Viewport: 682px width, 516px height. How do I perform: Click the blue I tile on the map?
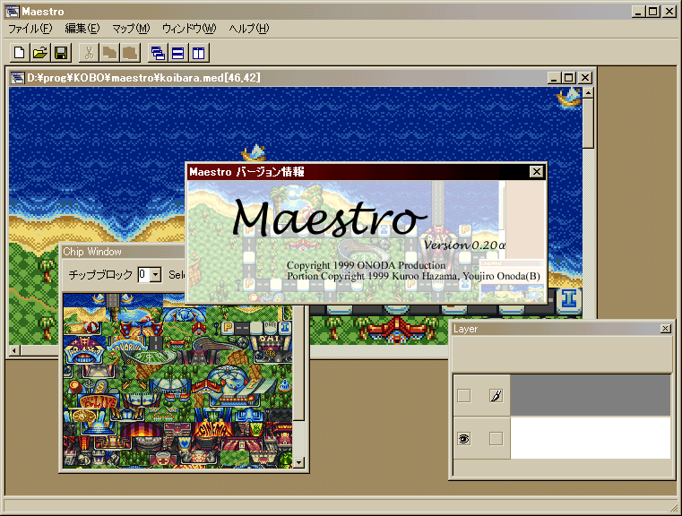569,299
